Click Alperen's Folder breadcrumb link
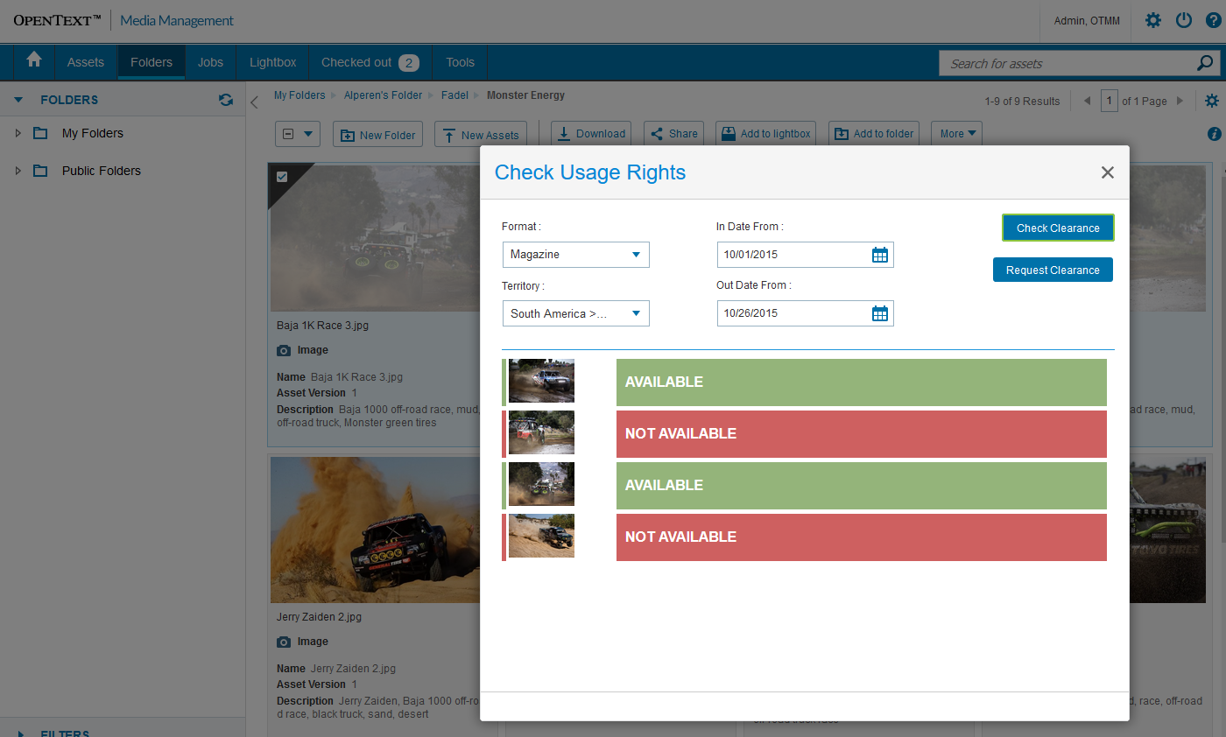 [x=383, y=95]
